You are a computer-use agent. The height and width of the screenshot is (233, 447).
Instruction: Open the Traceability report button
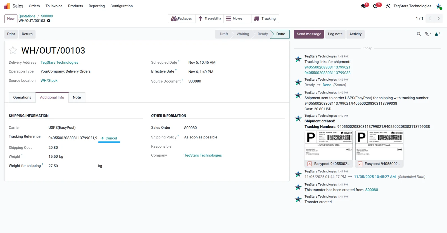point(210,18)
